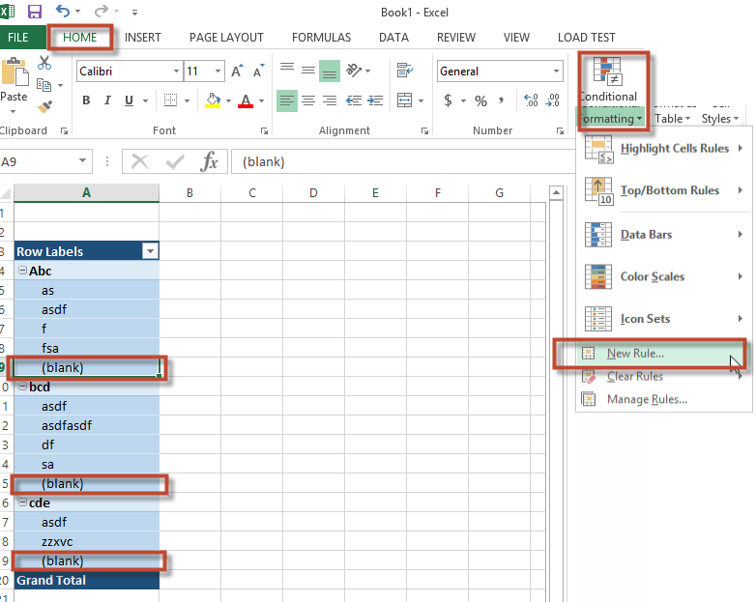Image resolution: width=755 pixels, height=602 pixels.
Task: Click the Redo arrow icon
Action: [102, 11]
